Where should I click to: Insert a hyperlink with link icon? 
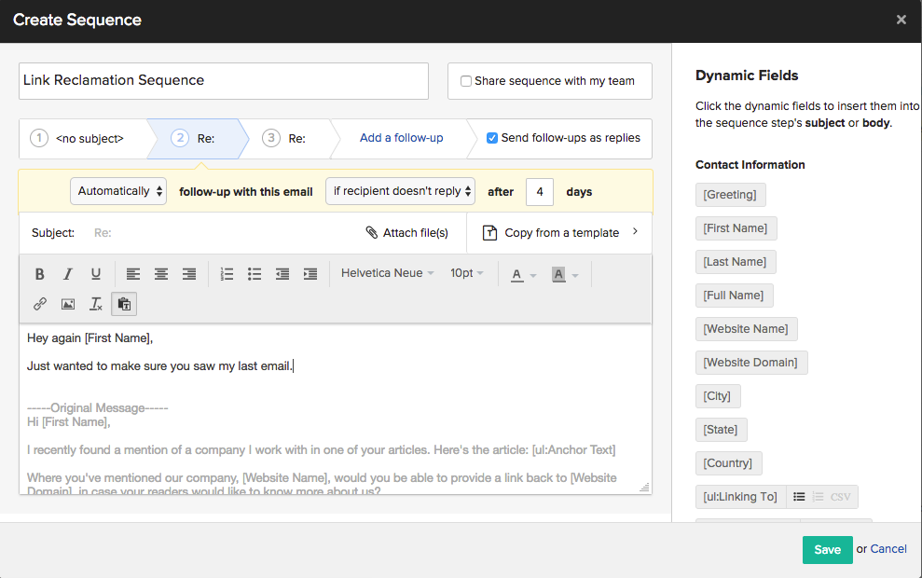(40, 304)
